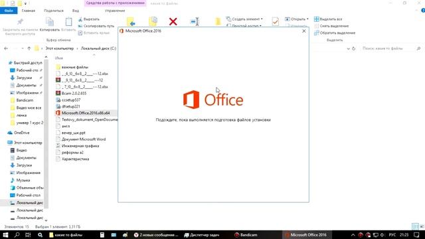The width and height of the screenshot is (425, 239).
Task: Open Диспетчер задач from taskbar
Action: pyautogui.click(x=202, y=235)
